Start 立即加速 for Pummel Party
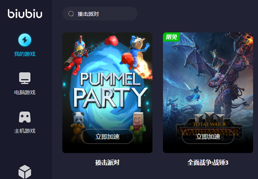The image size is (258, 179). (x=107, y=137)
